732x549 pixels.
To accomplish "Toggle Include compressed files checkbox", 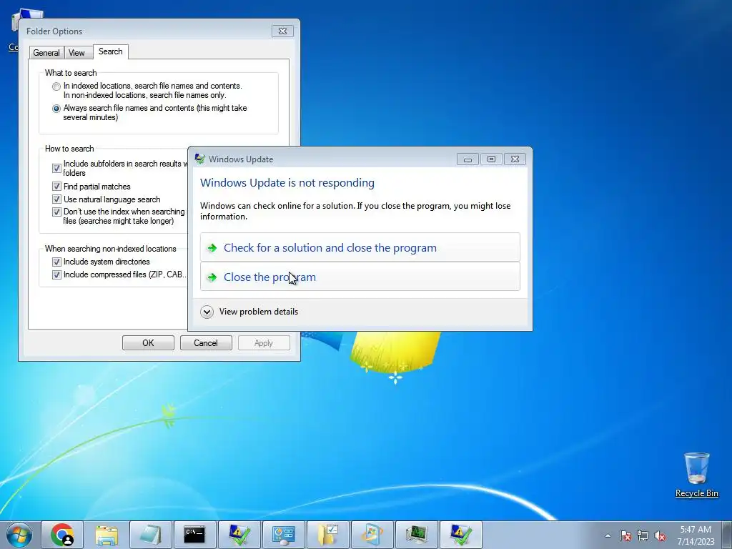I will click(57, 274).
